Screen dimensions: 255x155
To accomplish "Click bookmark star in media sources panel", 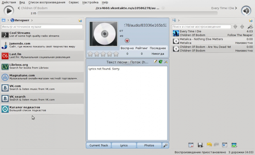I will tap(80, 20).
